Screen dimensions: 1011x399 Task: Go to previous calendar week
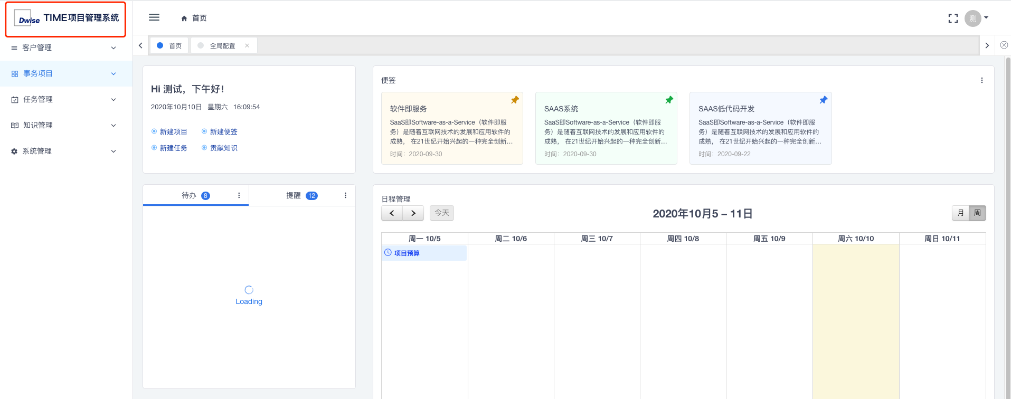tap(392, 213)
